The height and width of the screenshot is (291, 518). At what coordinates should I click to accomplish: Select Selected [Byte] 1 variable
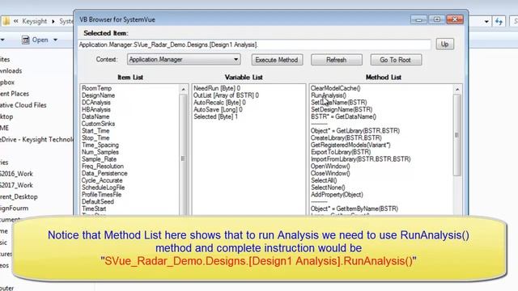click(215, 116)
